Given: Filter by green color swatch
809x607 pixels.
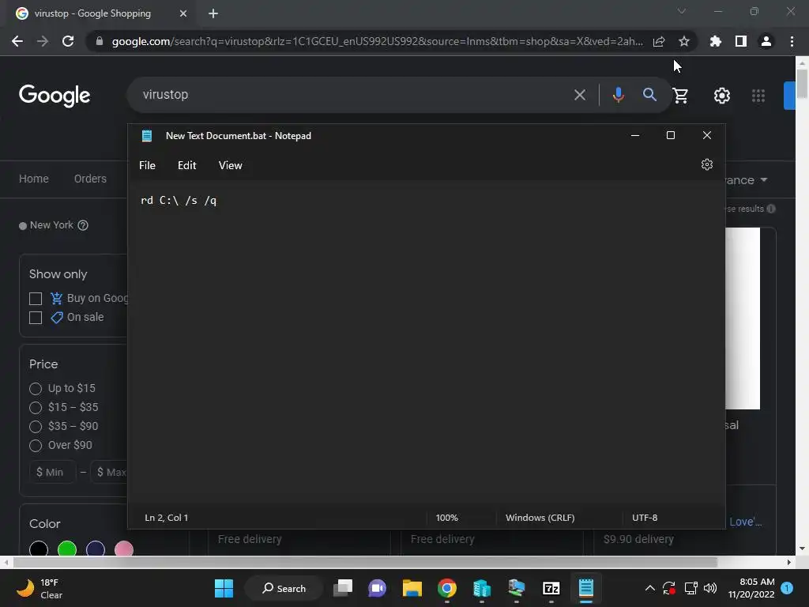Looking at the screenshot, I should 67,549.
